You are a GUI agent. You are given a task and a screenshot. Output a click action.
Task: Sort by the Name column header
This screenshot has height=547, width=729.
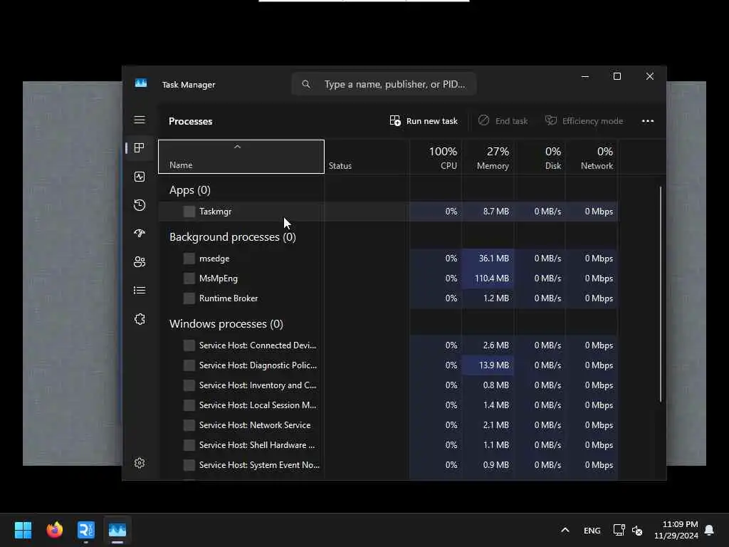pos(241,157)
